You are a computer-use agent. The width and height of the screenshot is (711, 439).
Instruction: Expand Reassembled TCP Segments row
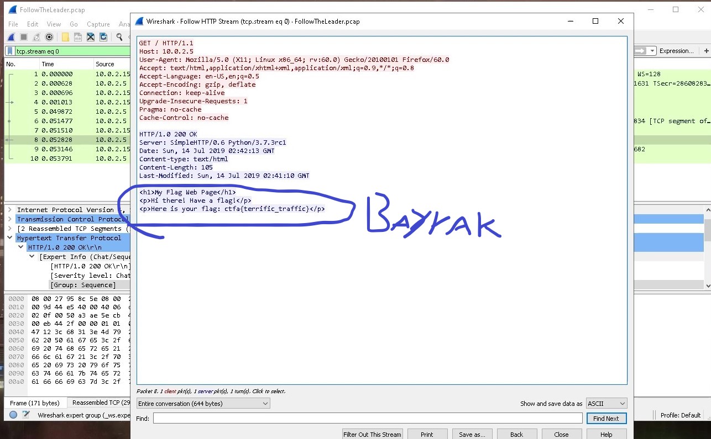9,229
